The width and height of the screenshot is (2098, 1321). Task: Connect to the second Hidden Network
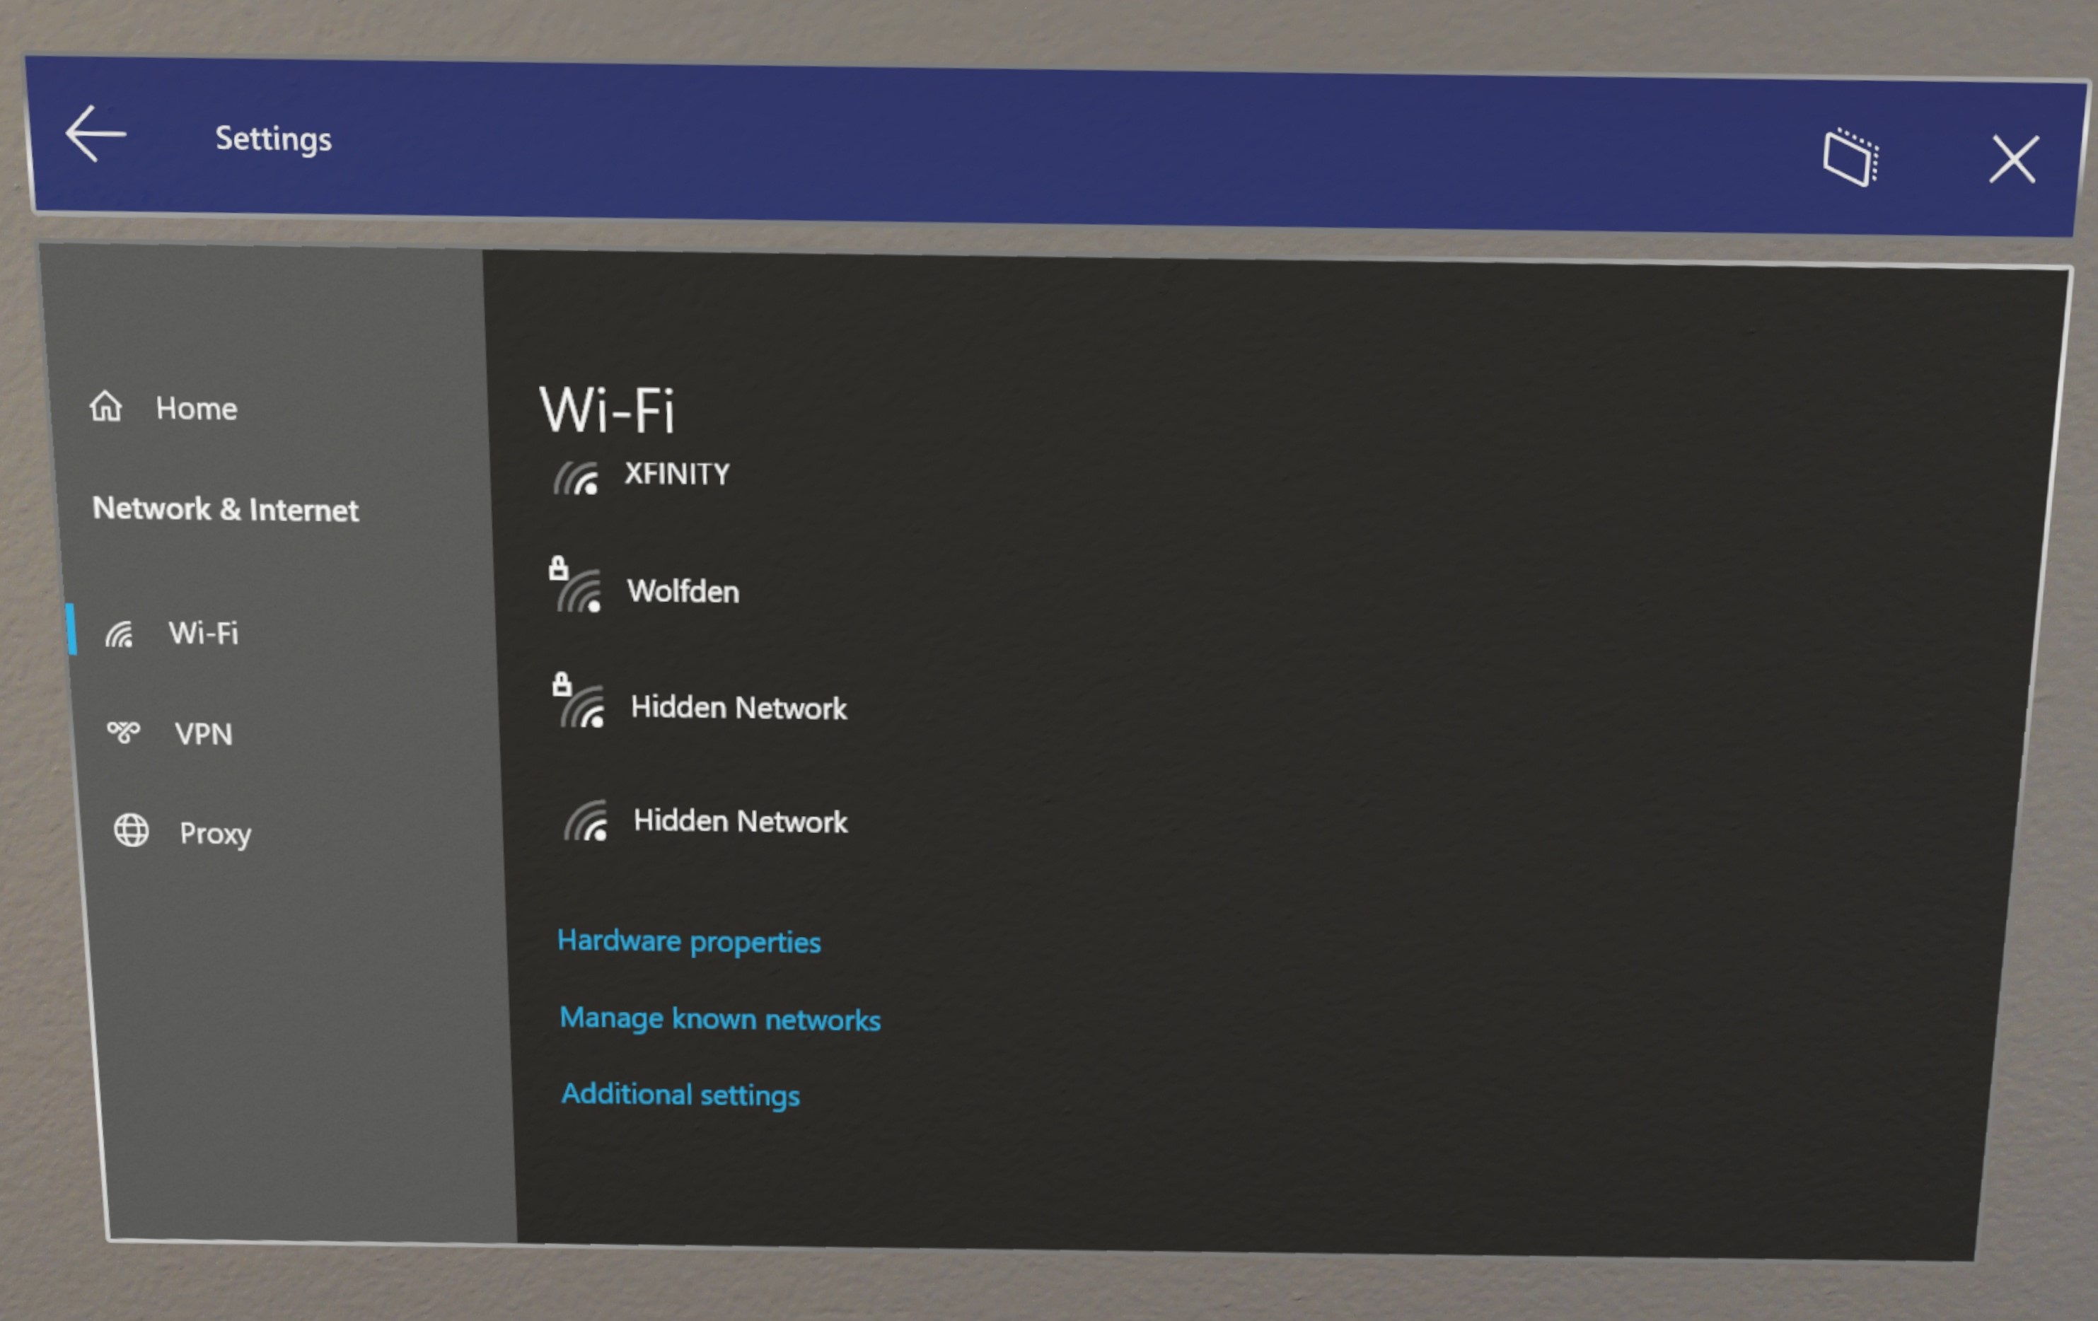pos(737,822)
